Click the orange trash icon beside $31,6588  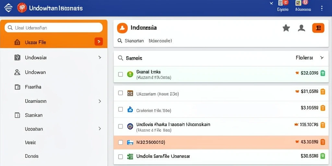tap(323, 91)
